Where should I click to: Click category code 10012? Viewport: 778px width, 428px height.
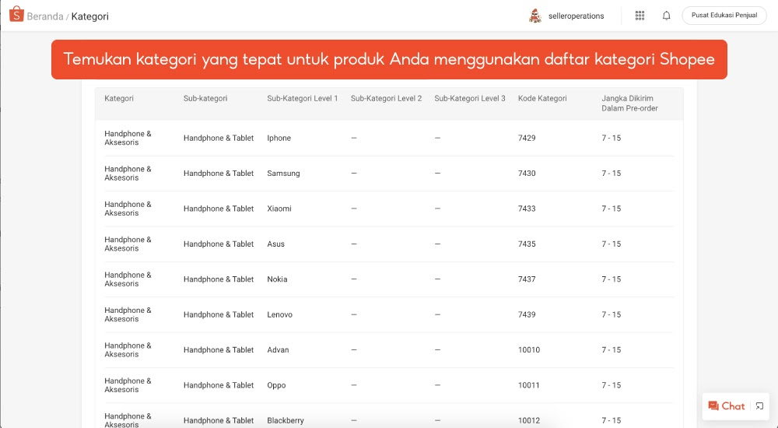coord(529,420)
